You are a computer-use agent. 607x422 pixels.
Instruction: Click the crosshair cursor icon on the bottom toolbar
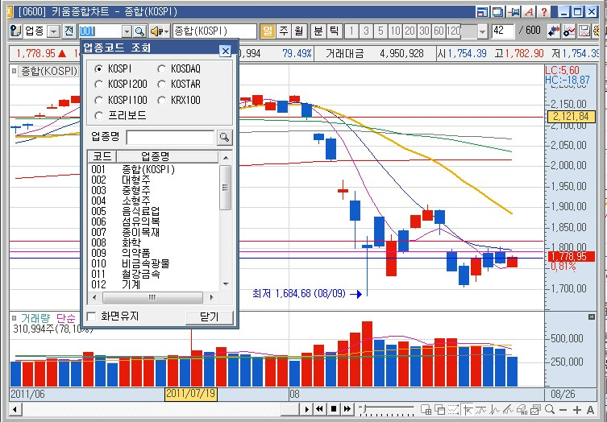point(468,410)
